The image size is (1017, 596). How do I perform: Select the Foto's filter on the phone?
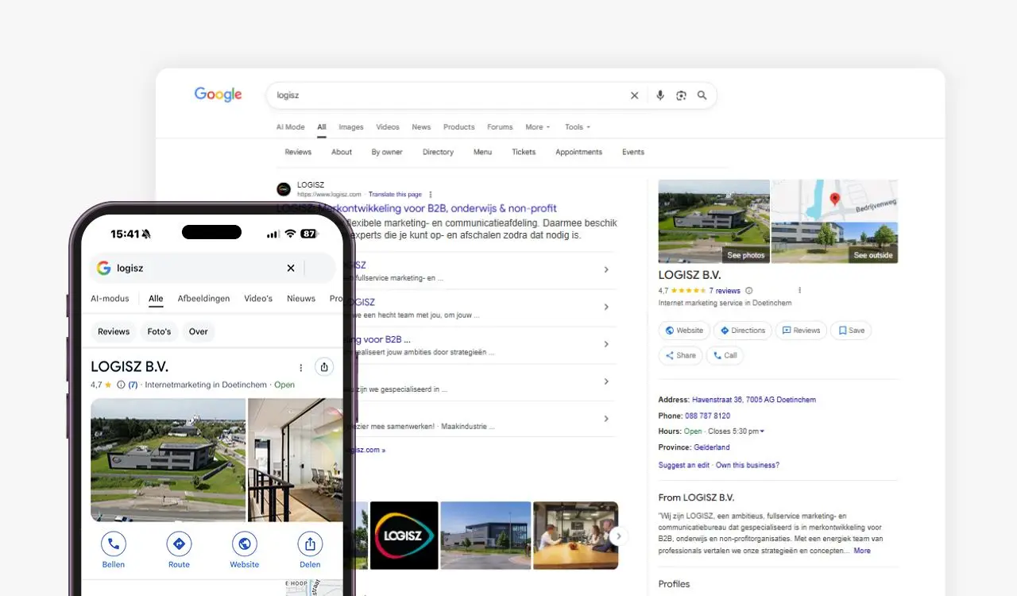[159, 331]
